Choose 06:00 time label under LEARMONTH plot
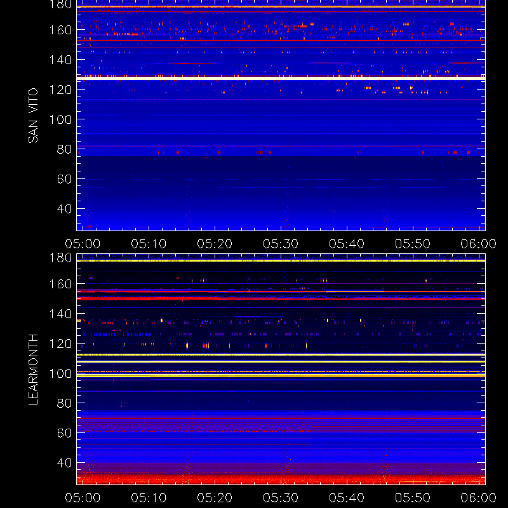This screenshot has width=508, height=508. (x=479, y=498)
